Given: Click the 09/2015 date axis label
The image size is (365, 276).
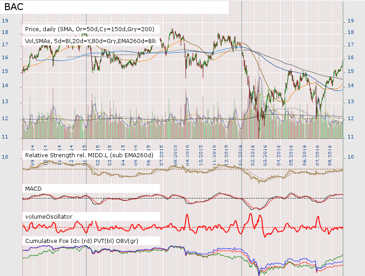Looking at the screenshot, I should (x=188, y=155).
